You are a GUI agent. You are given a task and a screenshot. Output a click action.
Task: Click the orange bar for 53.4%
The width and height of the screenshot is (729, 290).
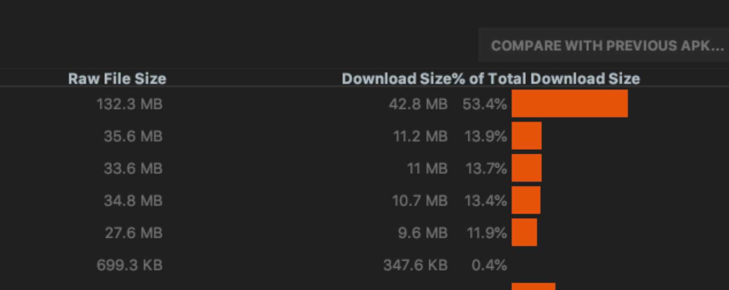[570, 103]
